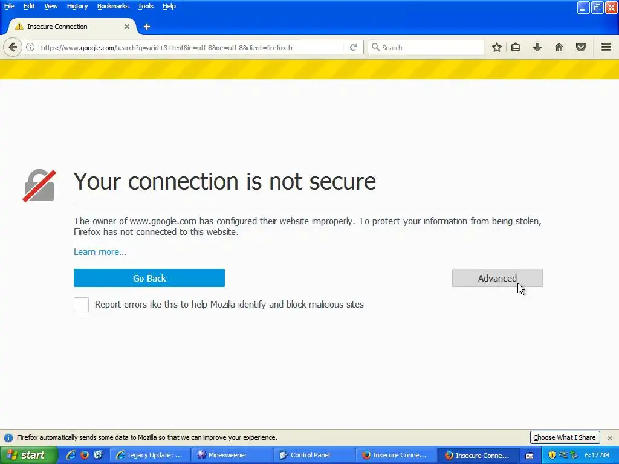The width and height of the screenshot is (619, 464).
Task: Minimize the Firefox window
Action: 583,7
